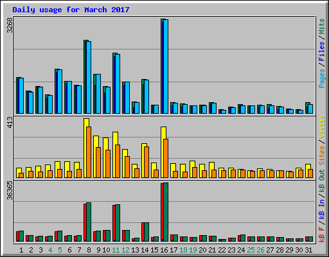Select the 3268 y-axis maximum value
Image resolution: width=329 pixels, height=257 pixels.
tap(10, 25)
